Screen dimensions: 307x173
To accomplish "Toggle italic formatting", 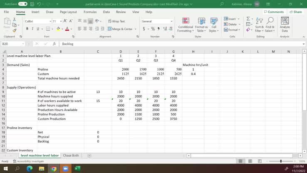I will [32, 29].
